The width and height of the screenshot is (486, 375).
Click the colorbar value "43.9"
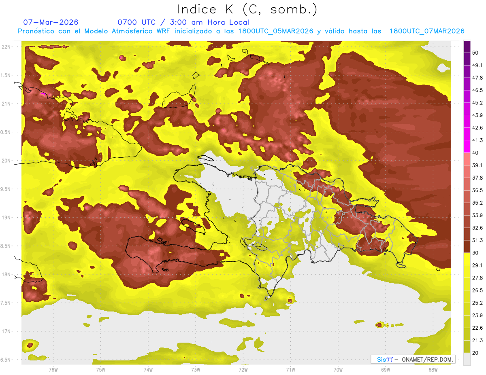pyautogui.click(x=477, y=115)
